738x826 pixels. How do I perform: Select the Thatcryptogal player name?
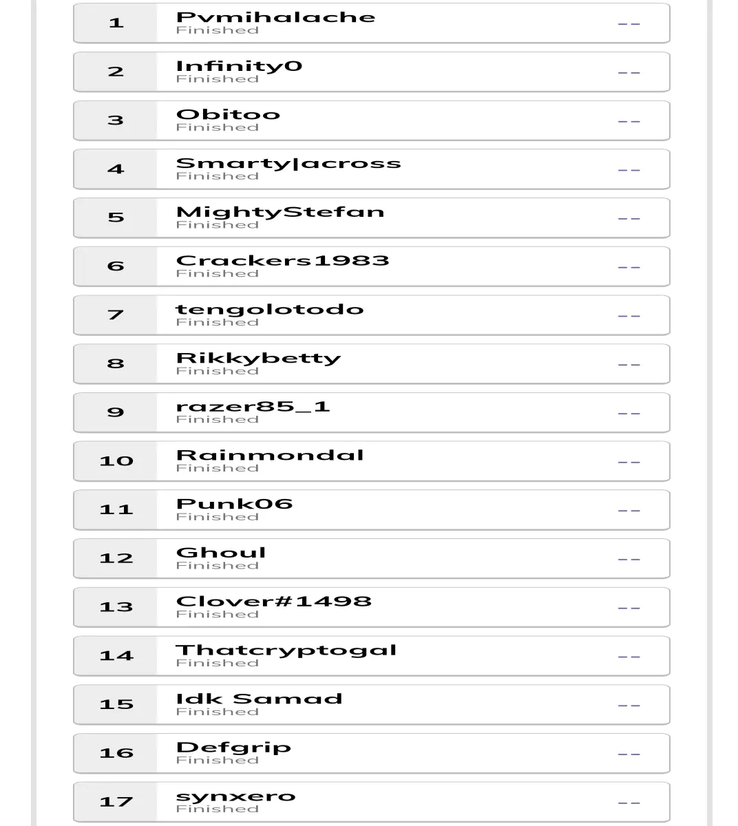[x=286, y=650]
